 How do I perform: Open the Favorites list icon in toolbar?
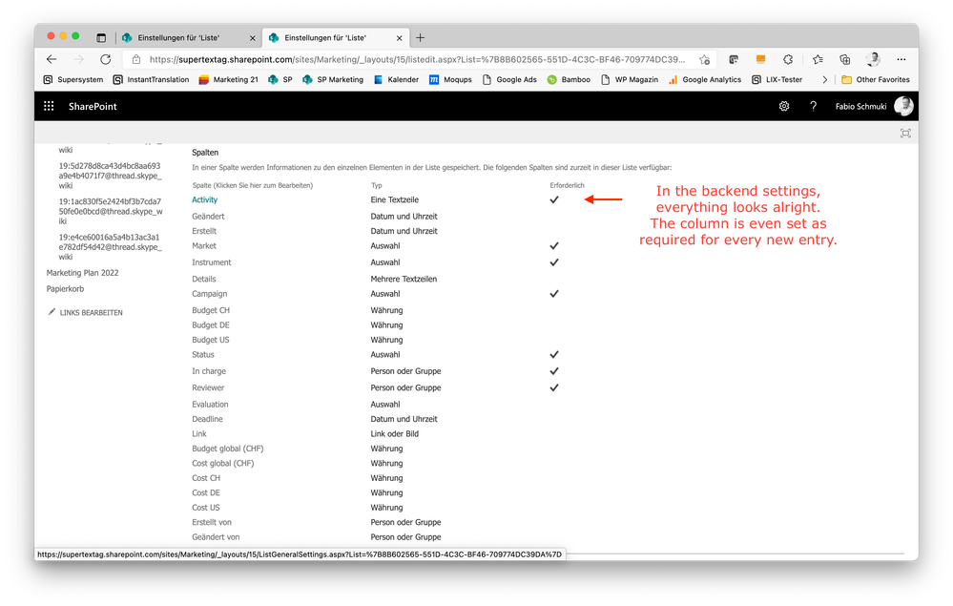tap(818, 59)
